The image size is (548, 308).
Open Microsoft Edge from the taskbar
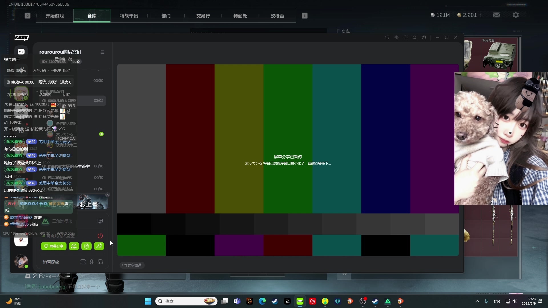point(262,301)
